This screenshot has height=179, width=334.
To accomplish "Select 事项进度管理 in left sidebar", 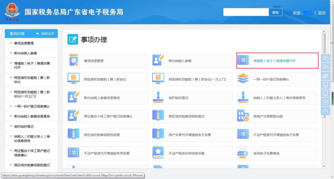I will point(24,43).
